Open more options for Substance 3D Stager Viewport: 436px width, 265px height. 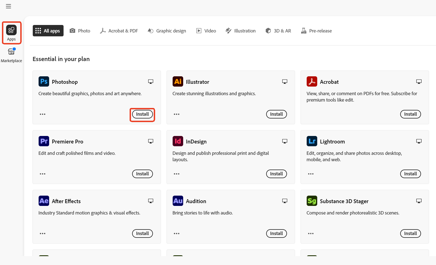[x=311, y=234]
